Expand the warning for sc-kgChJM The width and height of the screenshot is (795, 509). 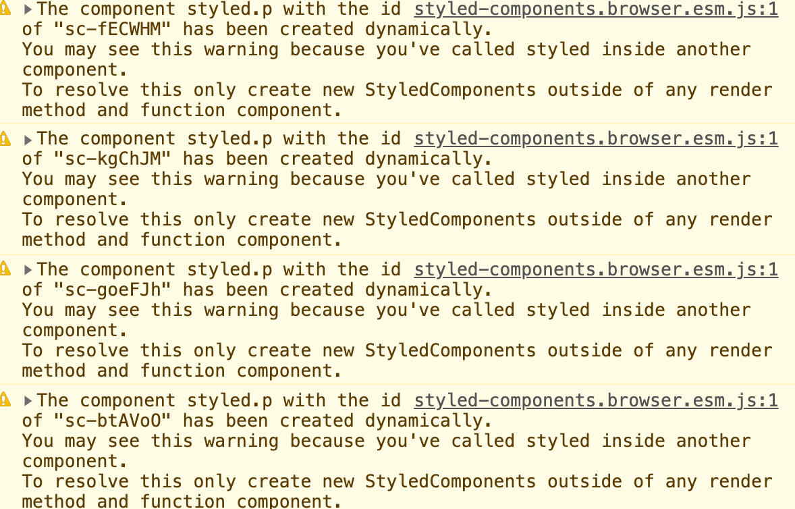[x=28, y=140]
